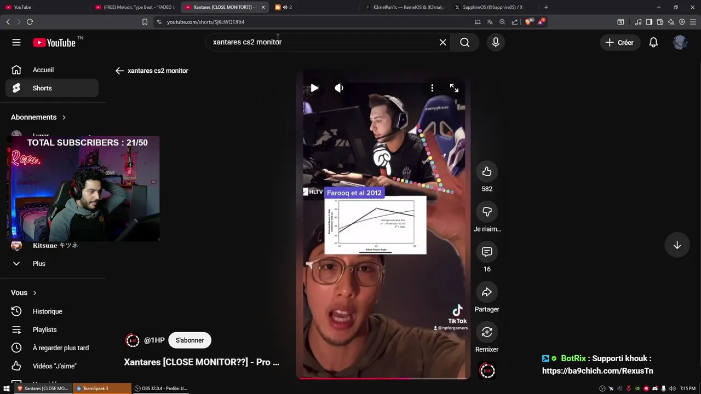Seek on the red Shorts progress bar
Image resolution: width=701 pixels, height=394 pixels.
click(x=383, y=378)
